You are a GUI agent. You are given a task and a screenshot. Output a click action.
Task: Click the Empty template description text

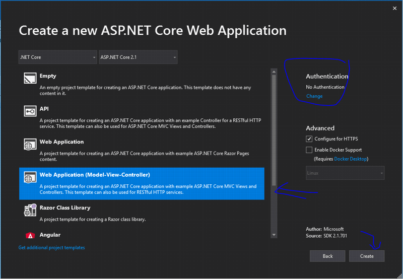[145, 91]
